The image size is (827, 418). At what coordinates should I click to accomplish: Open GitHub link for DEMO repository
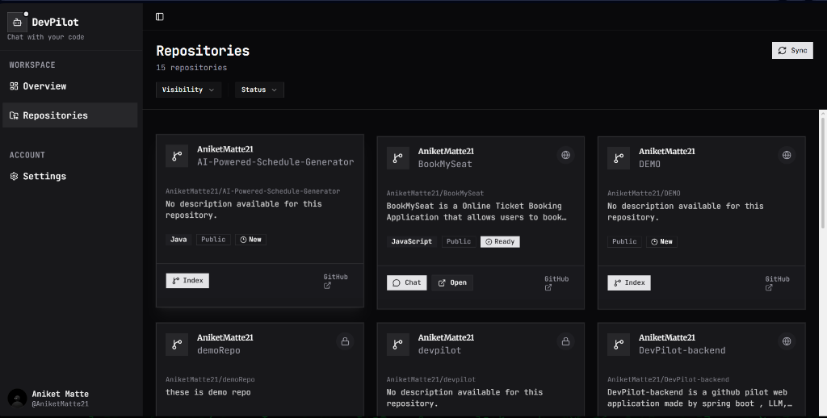[778, 283]
